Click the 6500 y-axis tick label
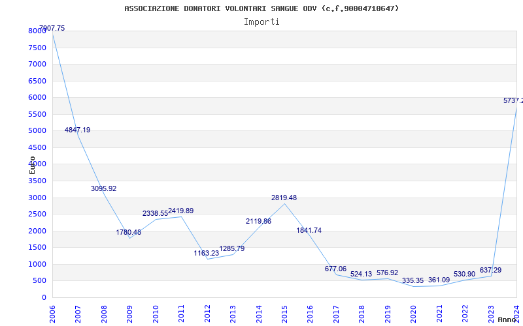 point(37,81)
